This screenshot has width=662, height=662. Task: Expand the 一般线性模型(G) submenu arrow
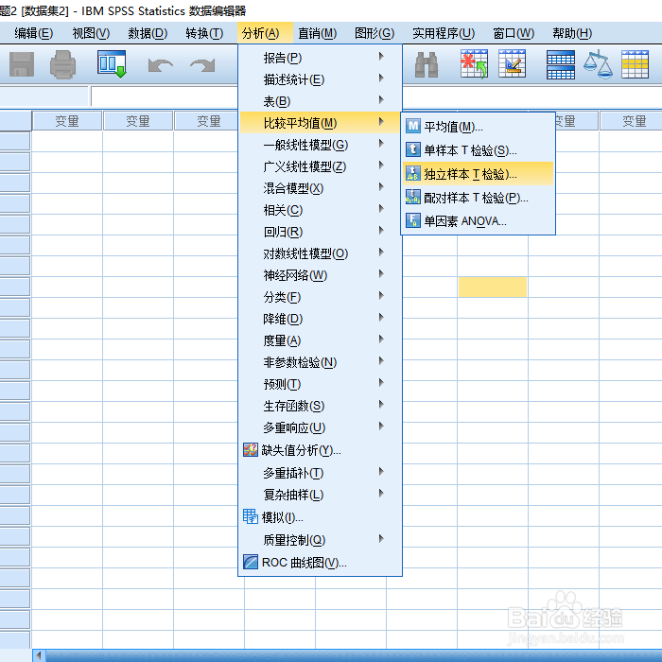[x=381, y=144]
